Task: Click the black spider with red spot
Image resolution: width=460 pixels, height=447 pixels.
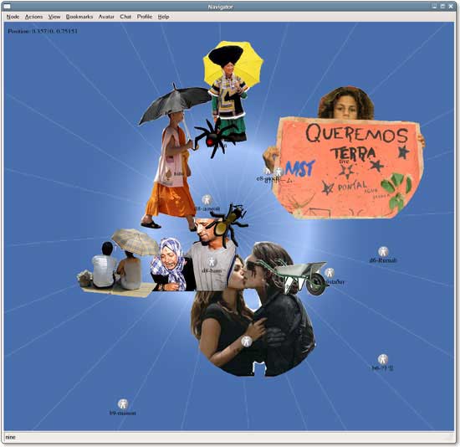Action: [x=215, y=138]
